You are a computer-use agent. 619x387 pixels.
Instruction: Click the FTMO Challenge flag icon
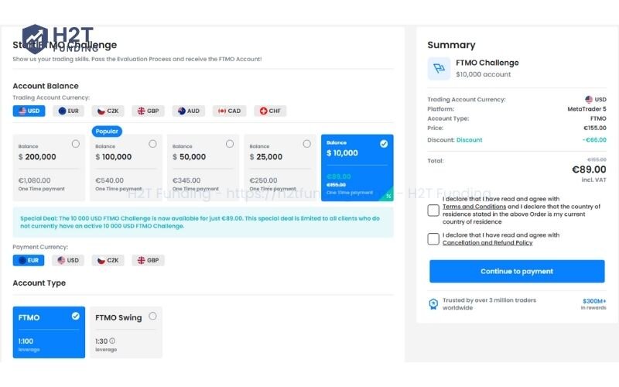(x=439, y=69)
